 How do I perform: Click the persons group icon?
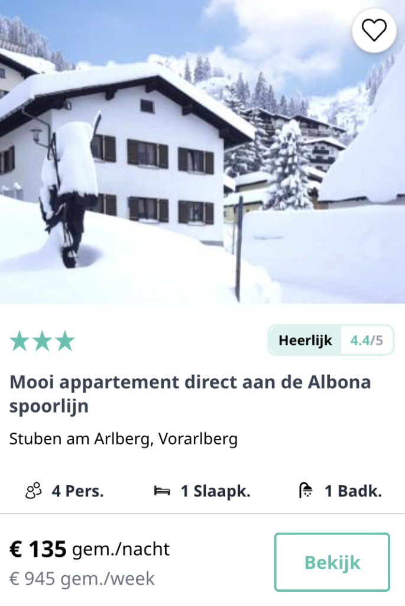tap(33, 491)
